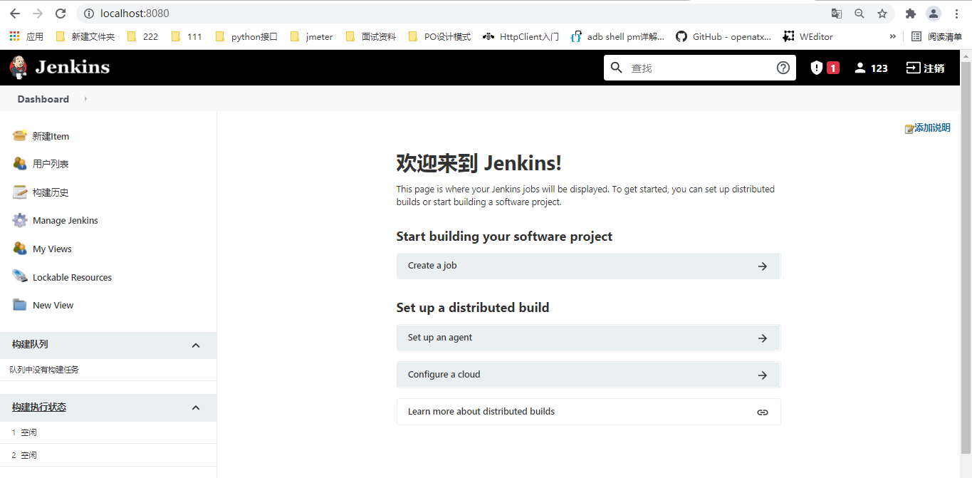972x478 pixels.
Task: Click the Set up an agent button
Action: (x=588, y=338)
